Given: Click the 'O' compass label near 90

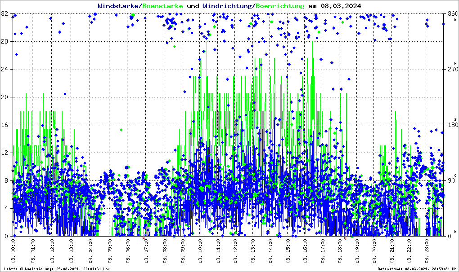Looking at the screenshot, I should pos(455,175).
